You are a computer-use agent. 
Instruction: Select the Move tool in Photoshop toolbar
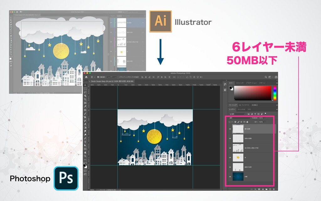[x=85, y=85]
